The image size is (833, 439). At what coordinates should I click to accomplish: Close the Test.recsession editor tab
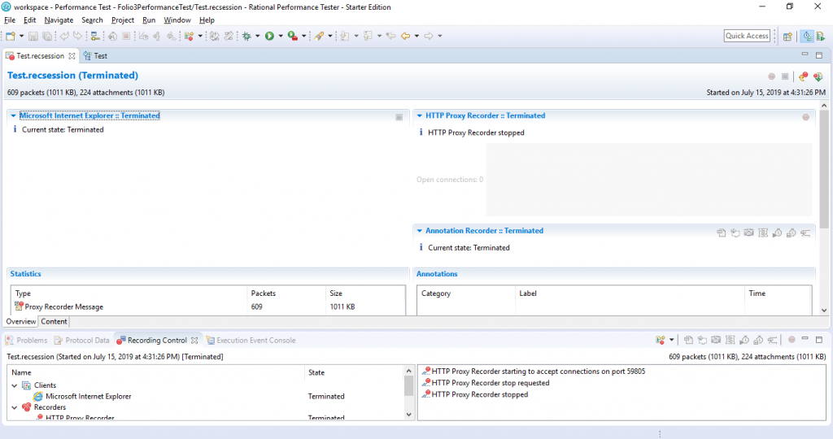(72, 56)
